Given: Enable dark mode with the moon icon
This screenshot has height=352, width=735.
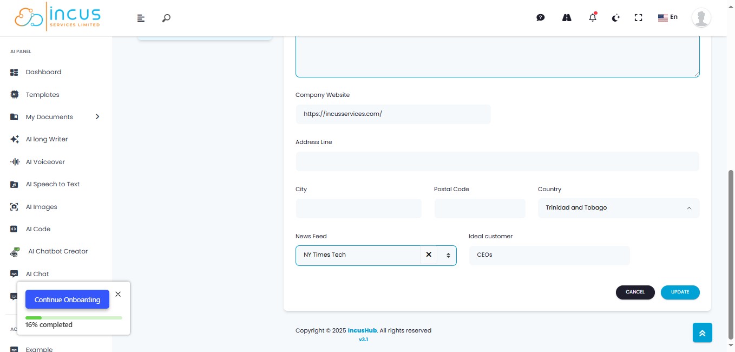Looking at the screenshot, I should click(x=615, y=17).
